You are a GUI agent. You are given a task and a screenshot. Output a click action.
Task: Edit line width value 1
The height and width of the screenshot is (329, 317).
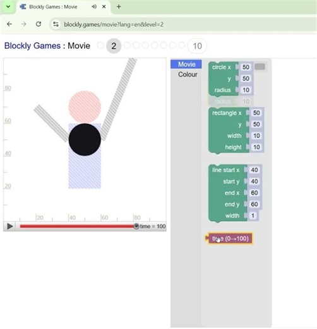click(x=253, y=216)
